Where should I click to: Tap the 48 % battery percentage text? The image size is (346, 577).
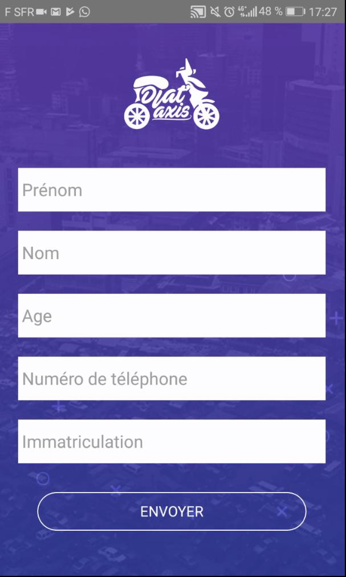tap(270, 12)
